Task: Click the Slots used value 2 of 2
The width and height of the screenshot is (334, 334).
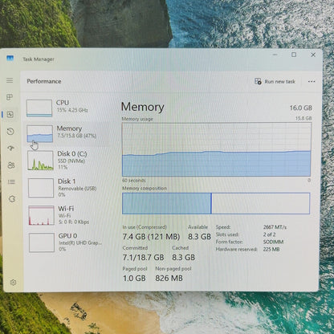Action: [x=269, y=234]
